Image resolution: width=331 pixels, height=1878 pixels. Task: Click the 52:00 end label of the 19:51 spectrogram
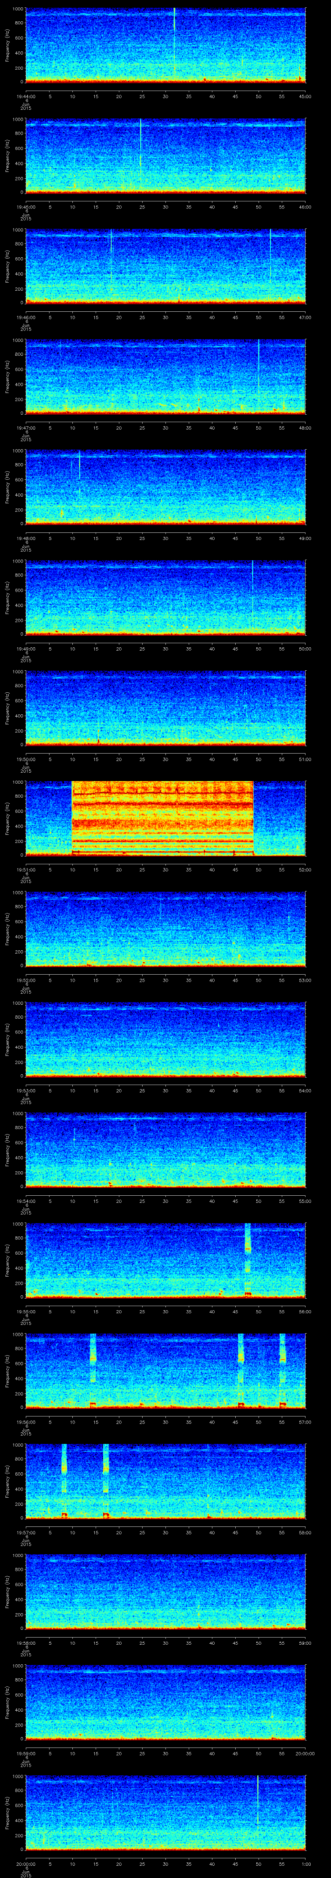305,870
